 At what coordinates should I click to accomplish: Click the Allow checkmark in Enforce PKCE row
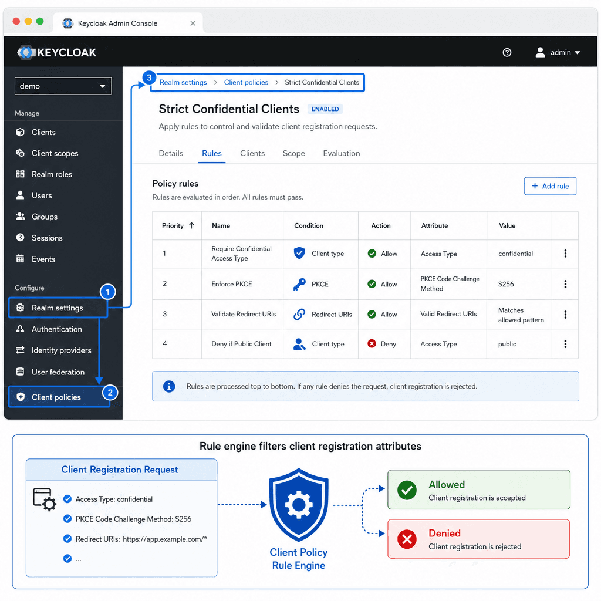[x=372, y=284]
